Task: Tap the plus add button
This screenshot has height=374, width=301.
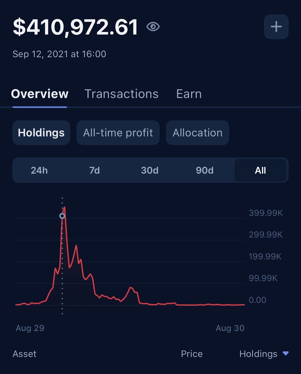Action: 276,27
